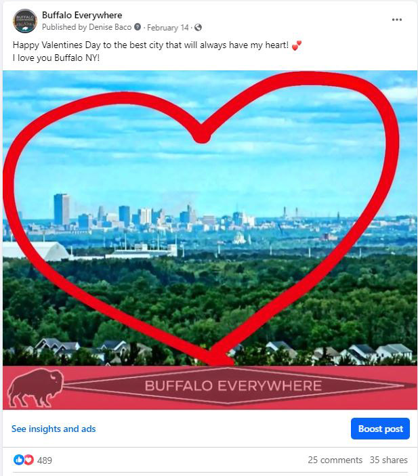418x476 pixels.
Task: Click the question mark icon beside Denise Baco
Action: coord(138,27)
